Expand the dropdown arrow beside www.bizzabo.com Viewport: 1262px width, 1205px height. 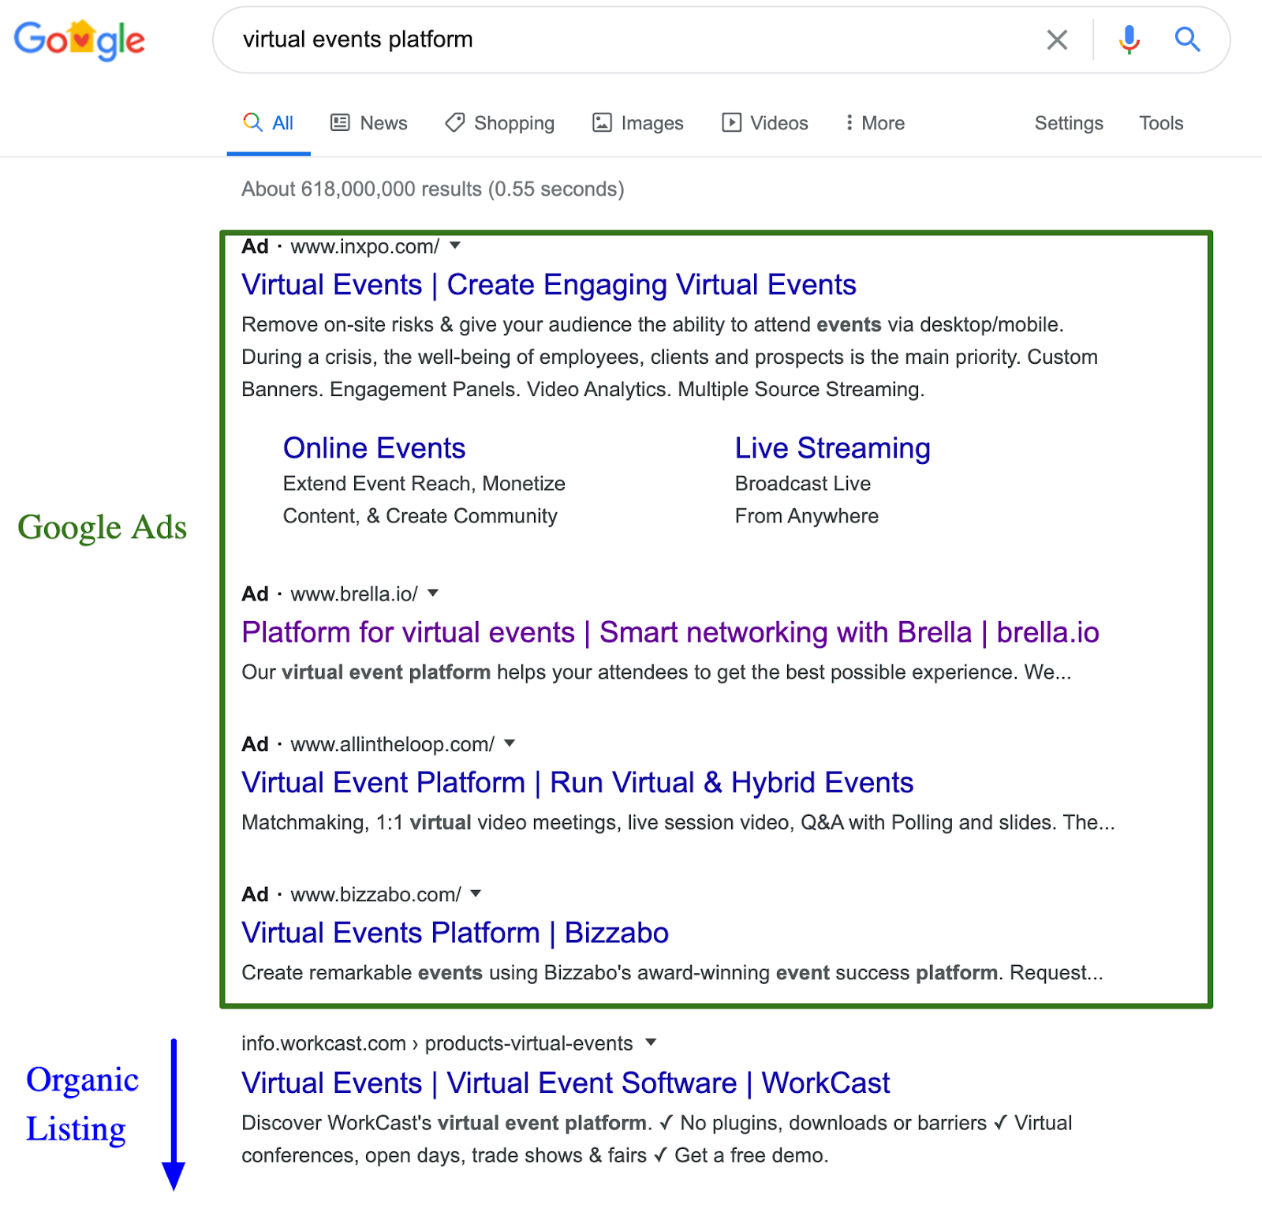tap(476, 893)
